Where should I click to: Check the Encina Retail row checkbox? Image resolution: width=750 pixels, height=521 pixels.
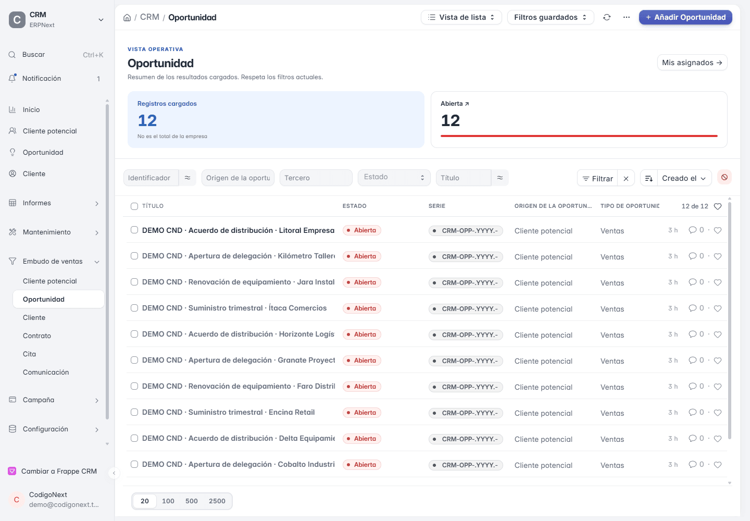click(x=134, y=412)
